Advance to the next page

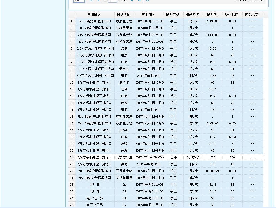click(132, 1)
